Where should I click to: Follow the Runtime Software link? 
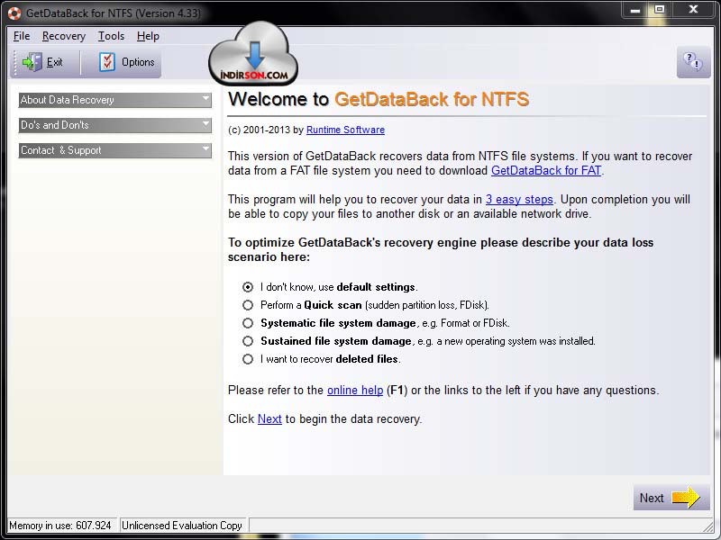345,130
